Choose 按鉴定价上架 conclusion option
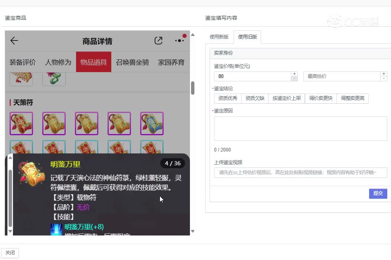This screenshot has height=260, width=391. (x=287, y=98)
